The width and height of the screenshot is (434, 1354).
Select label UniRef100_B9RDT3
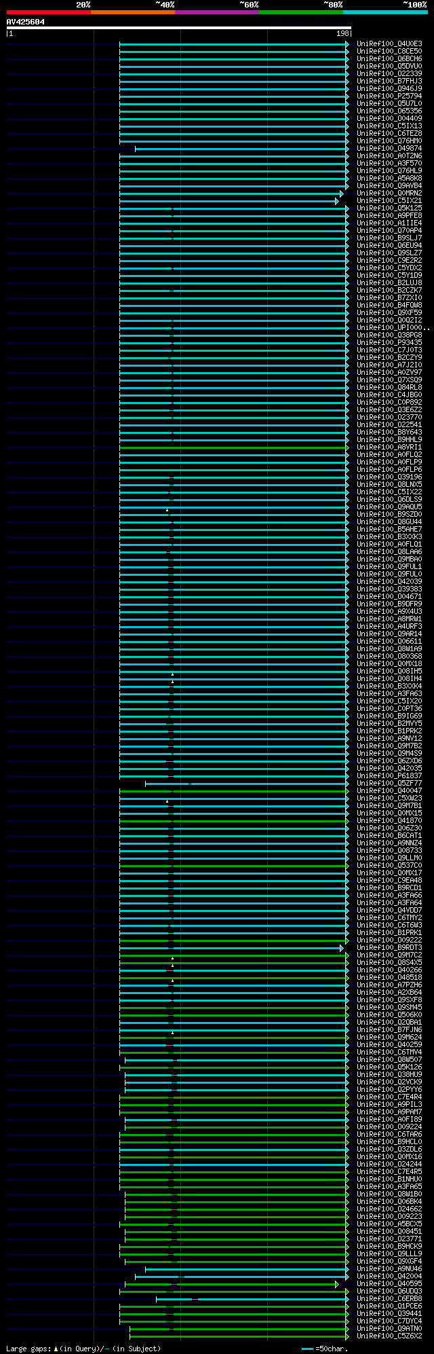point(389,948)
